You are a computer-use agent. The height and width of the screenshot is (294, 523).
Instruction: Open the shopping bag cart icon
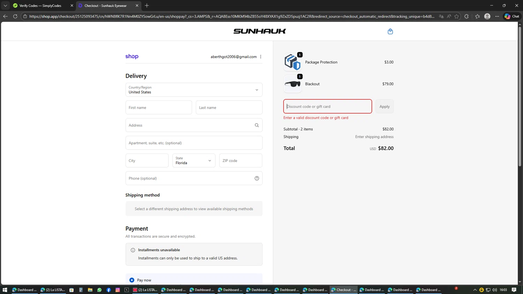point(390,31)
